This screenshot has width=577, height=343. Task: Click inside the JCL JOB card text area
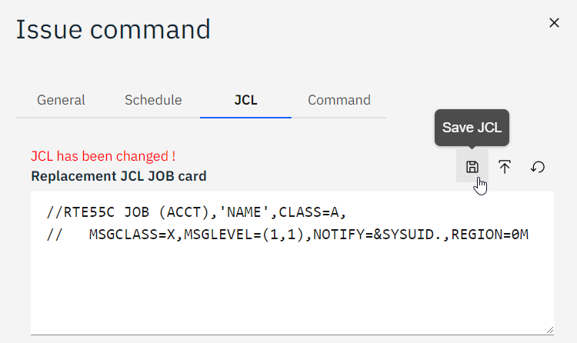pyautogui.click(x=292, y=285)
